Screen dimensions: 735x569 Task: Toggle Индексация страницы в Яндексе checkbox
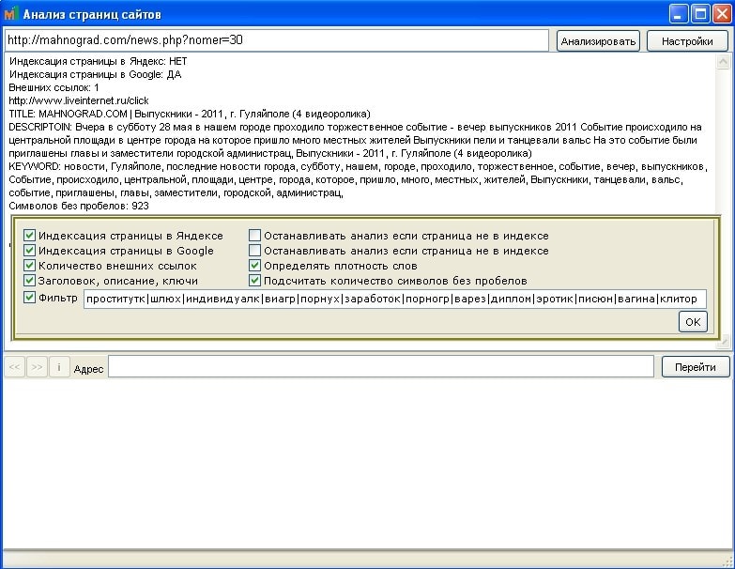click(29, 236)
